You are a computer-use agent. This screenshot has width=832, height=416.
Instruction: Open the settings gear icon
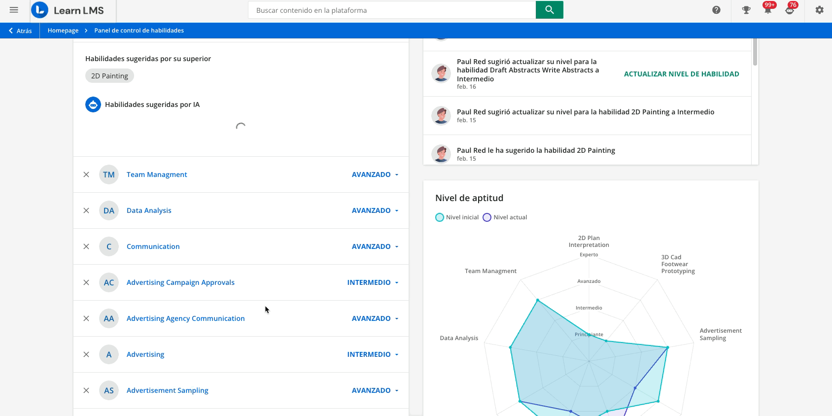tap(819, 10)
